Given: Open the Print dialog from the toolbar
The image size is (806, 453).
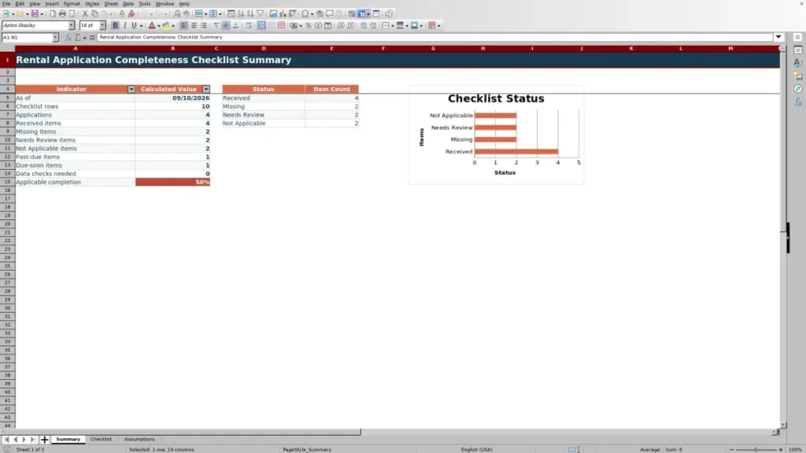Looking at the screenshot, I should [62, 13].
